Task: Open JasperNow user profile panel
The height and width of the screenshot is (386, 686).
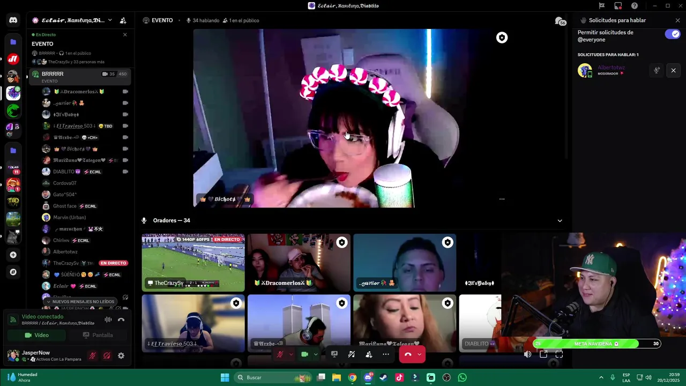Action: [x=46, y=355]
